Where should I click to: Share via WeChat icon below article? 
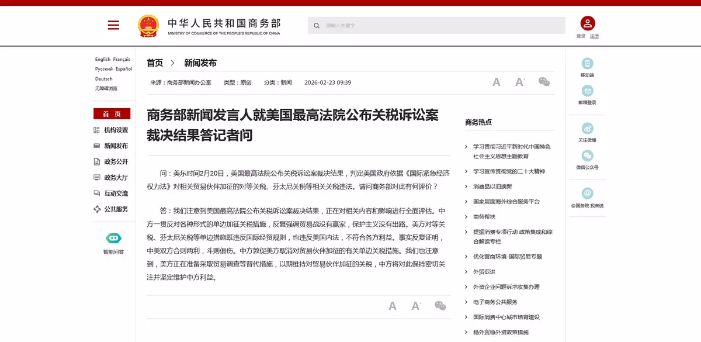point(440,306)
